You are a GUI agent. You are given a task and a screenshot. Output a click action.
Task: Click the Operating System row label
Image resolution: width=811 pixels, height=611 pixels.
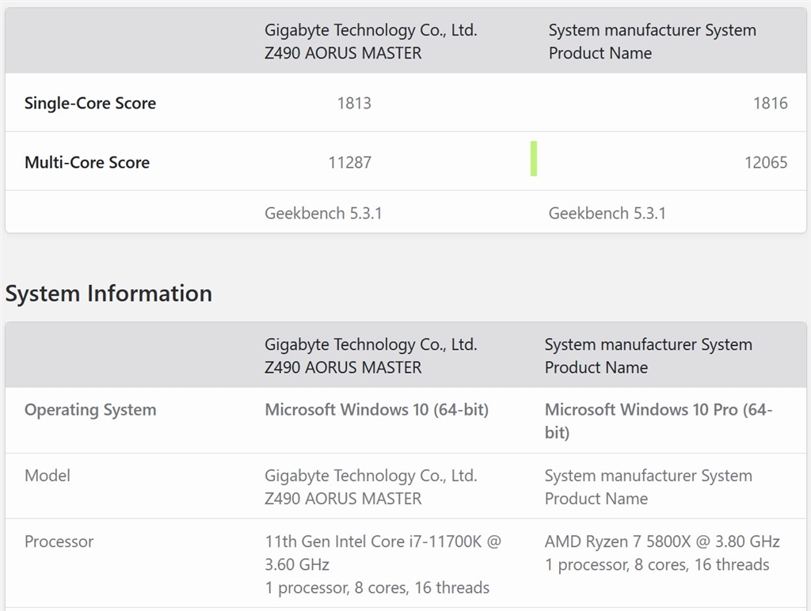(90, 410)
